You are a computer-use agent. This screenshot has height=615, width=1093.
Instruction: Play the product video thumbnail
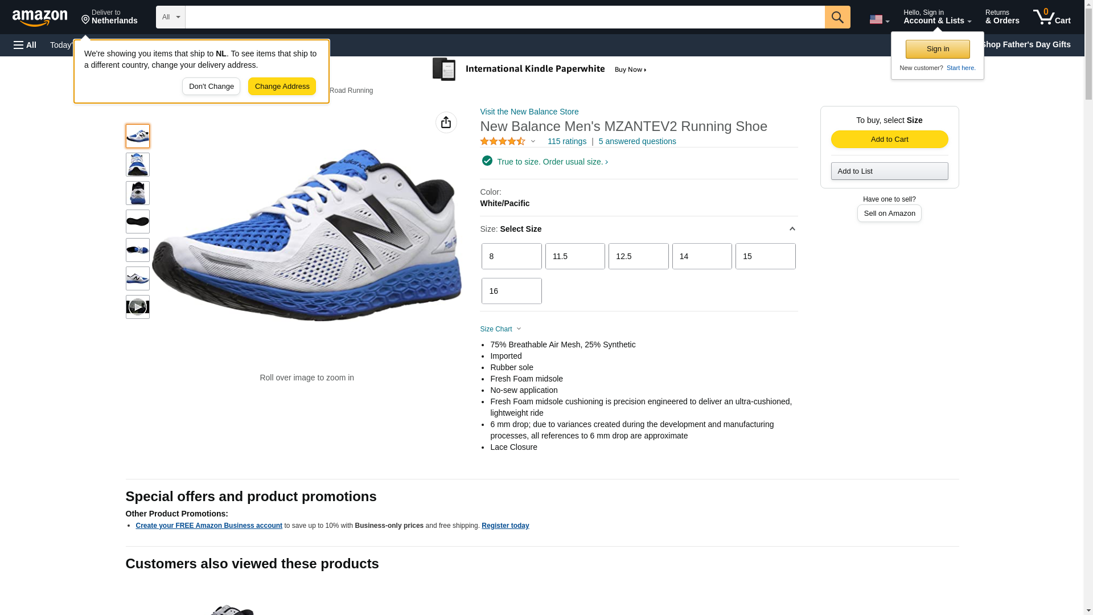(x=137, y=307)
